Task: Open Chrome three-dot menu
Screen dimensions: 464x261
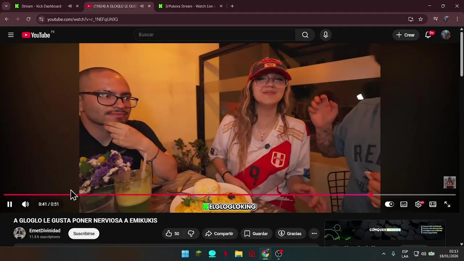Action: [x=457, y=19]
